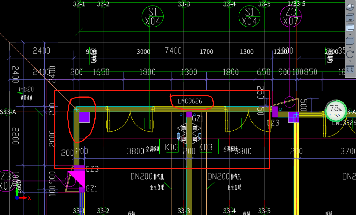Click the left KD3 hole label
The height and width of the screenshot is (215, 356).
[172, 147]
